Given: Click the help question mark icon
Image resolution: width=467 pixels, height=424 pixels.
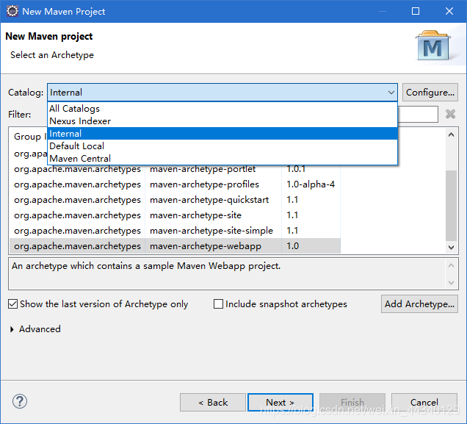Looking at the screenshot, I should click(20, 401).
